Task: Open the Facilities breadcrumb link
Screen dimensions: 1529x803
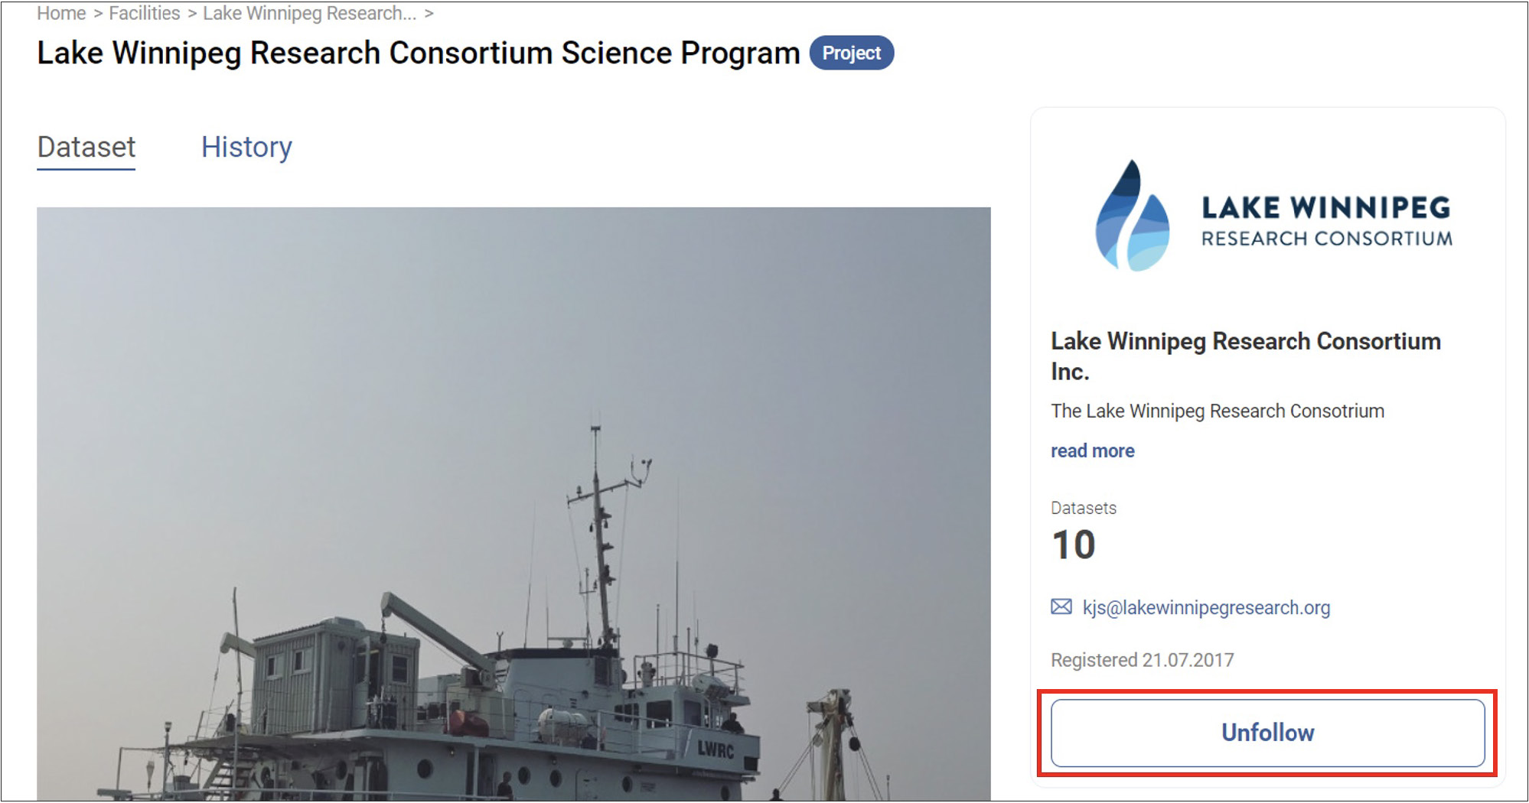Action: (x=145, y=14)
